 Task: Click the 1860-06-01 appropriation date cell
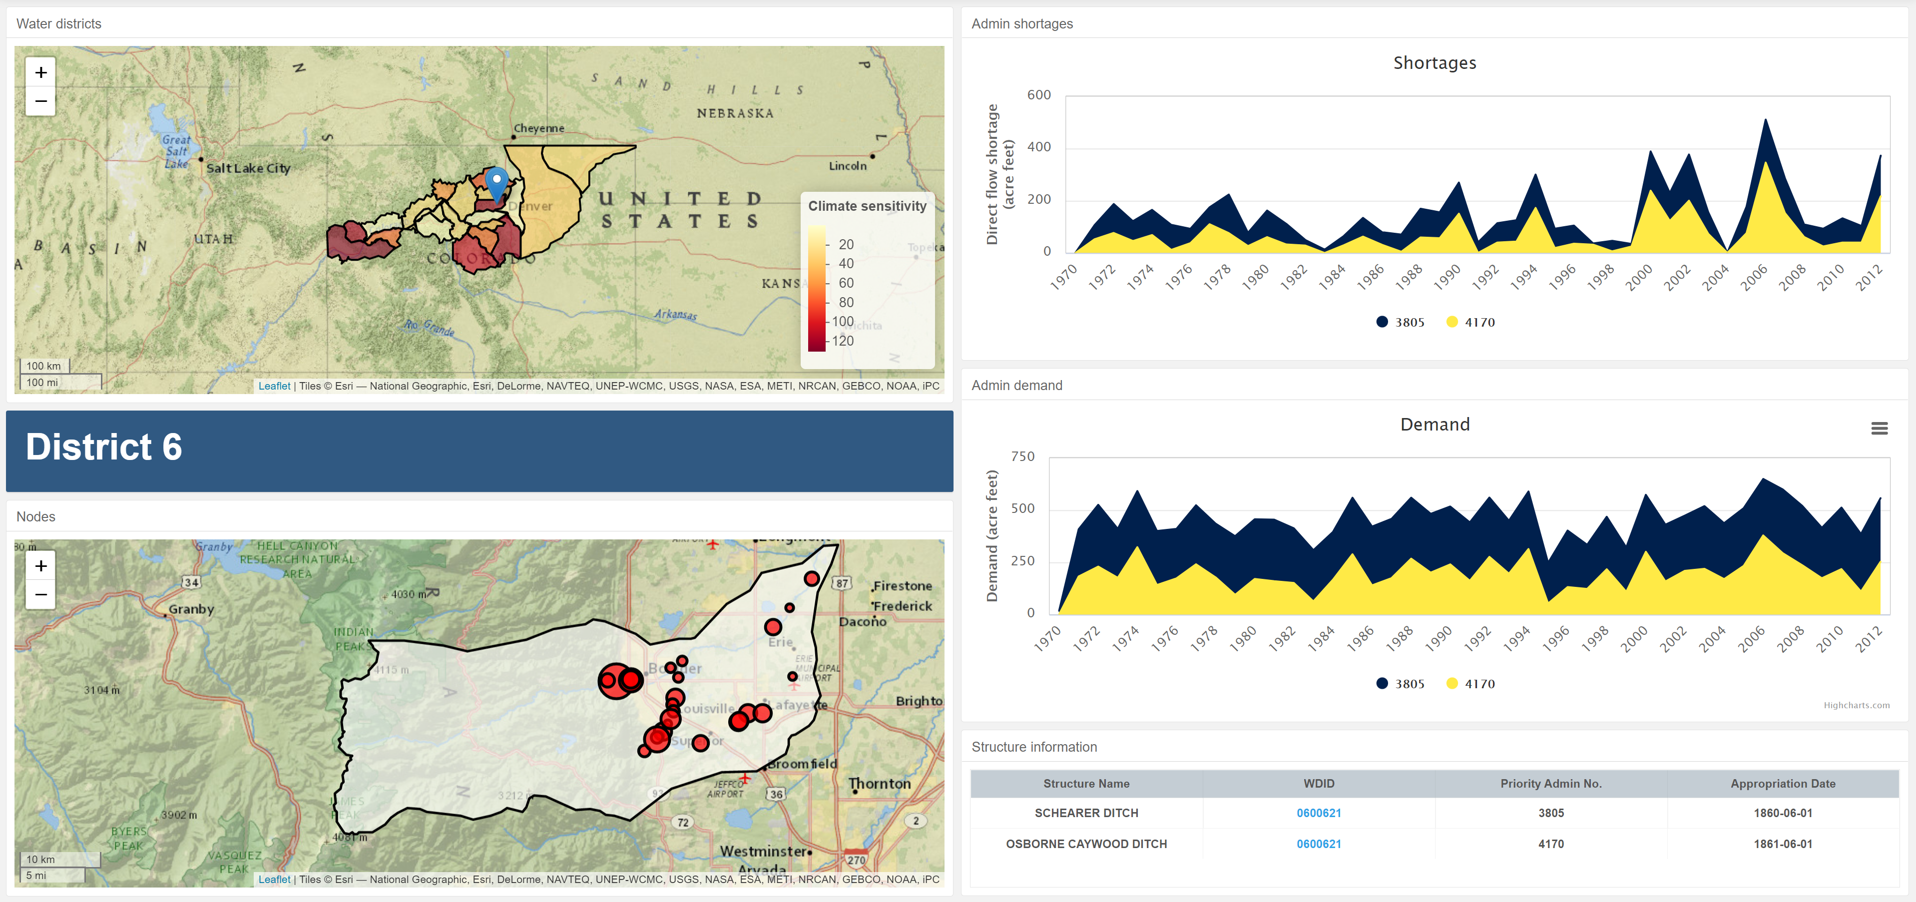tap(1783, 813)
